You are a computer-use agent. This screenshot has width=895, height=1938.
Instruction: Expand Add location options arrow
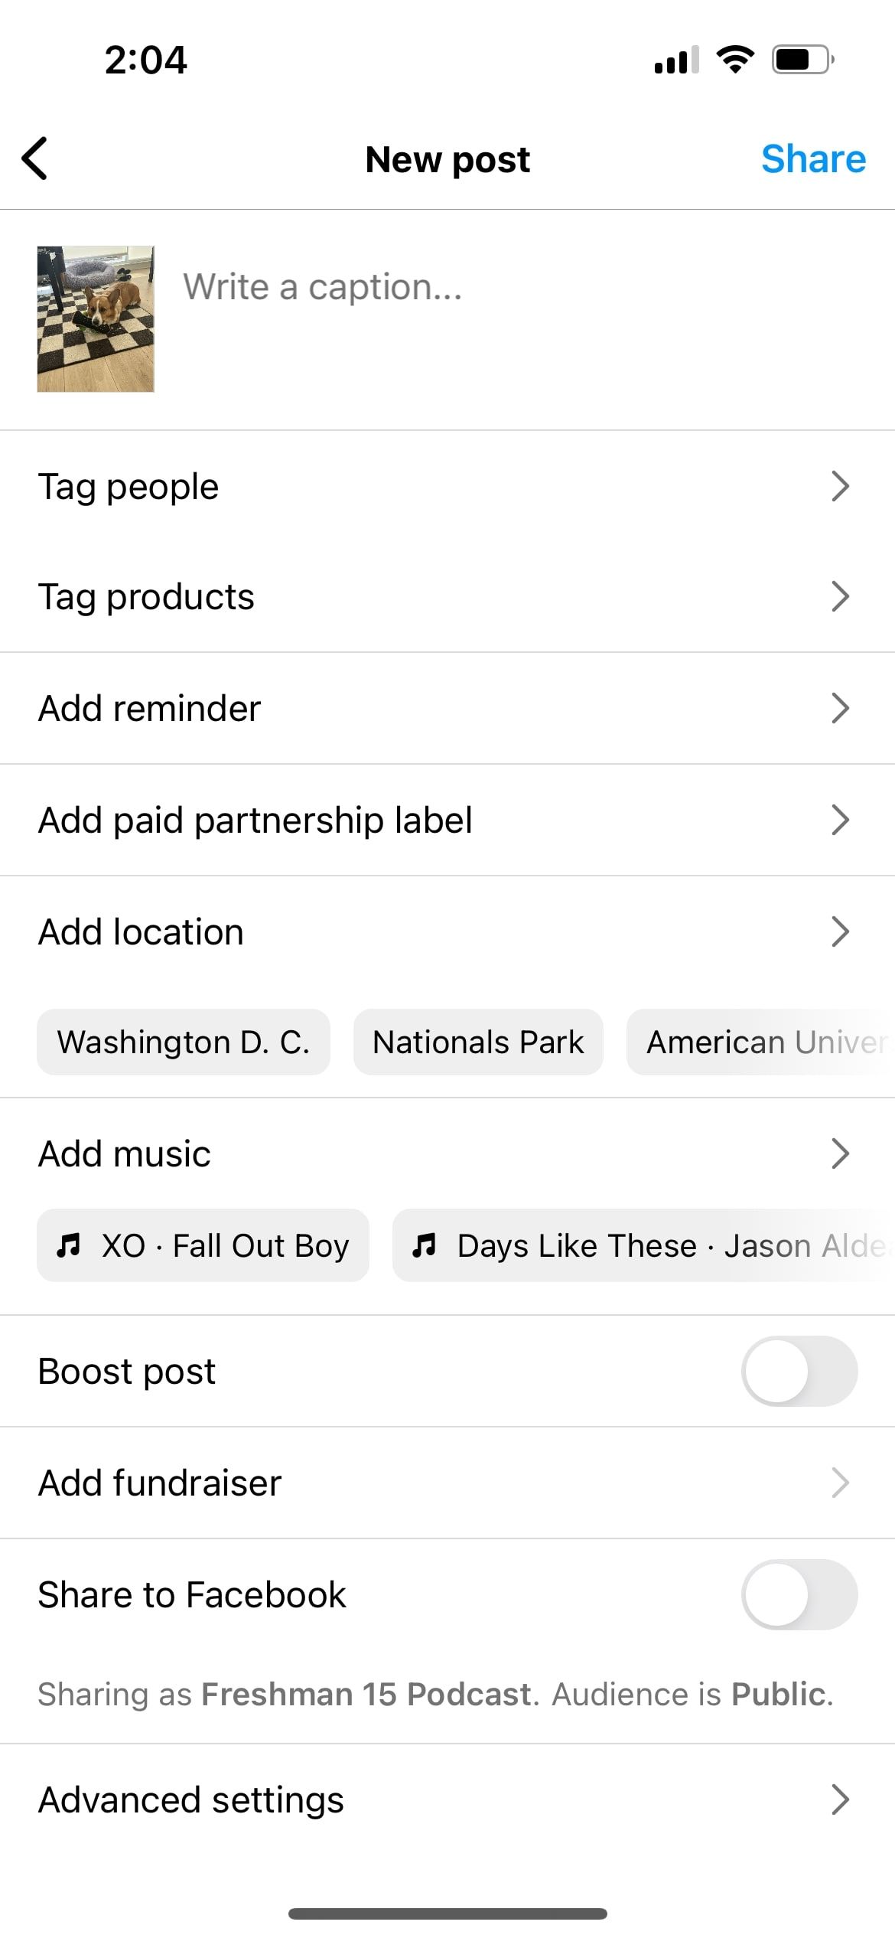tap(840, 931)
